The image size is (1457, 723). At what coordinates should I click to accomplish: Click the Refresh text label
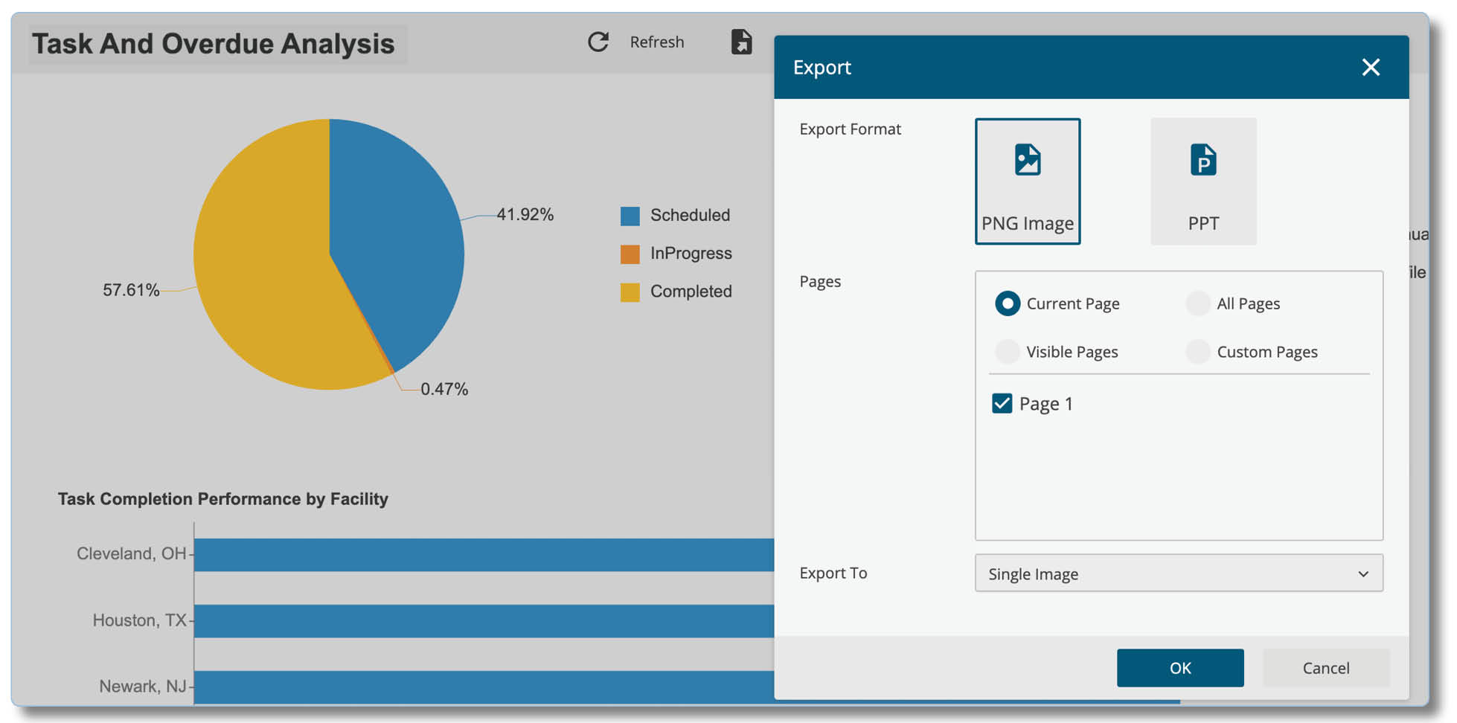[657, 42]
